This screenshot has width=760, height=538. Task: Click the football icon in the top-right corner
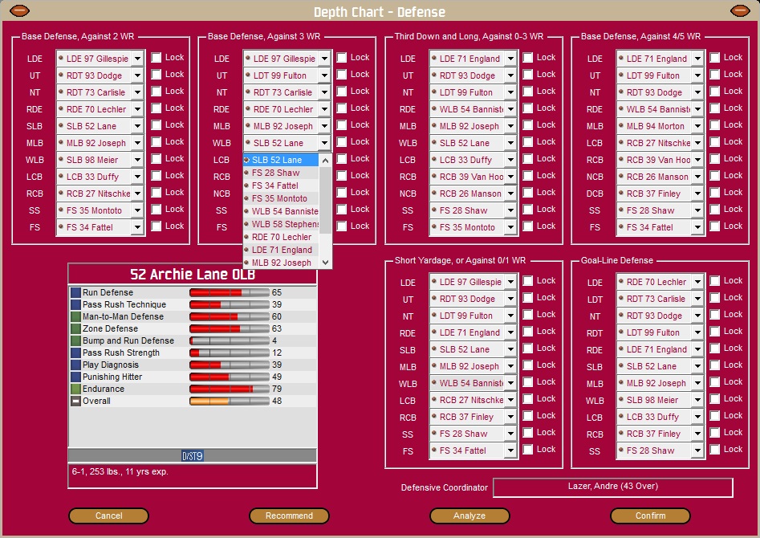(738, 10)
